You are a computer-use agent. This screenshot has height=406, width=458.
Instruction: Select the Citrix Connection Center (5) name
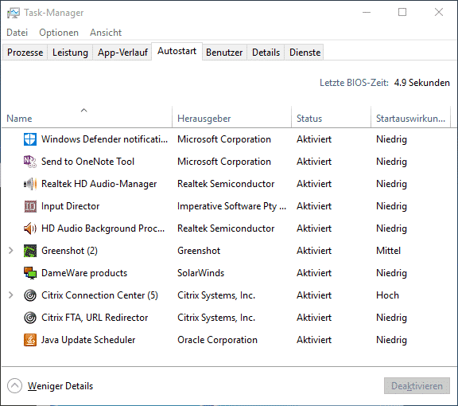pyautogui.click(x=99, y=295)
